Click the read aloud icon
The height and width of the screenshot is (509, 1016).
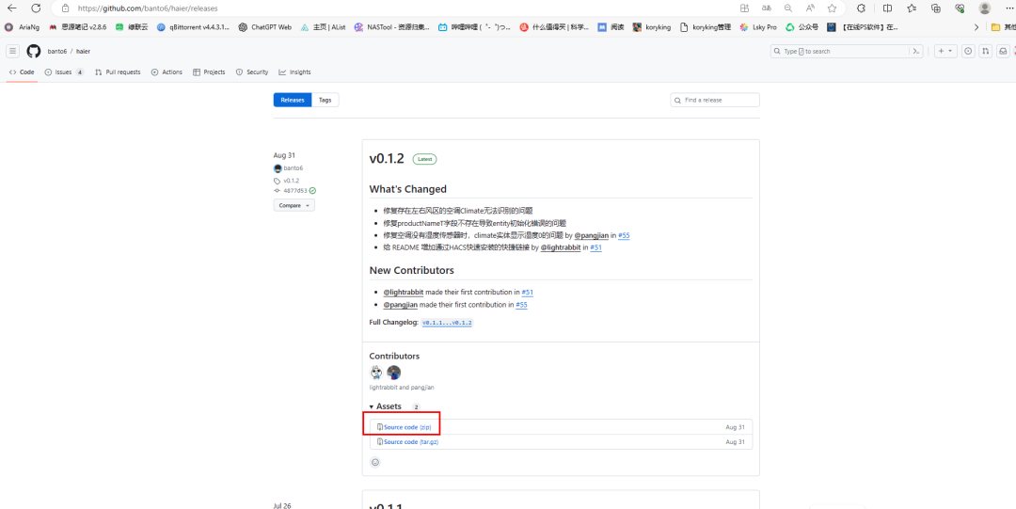click(x=810, y=8)
